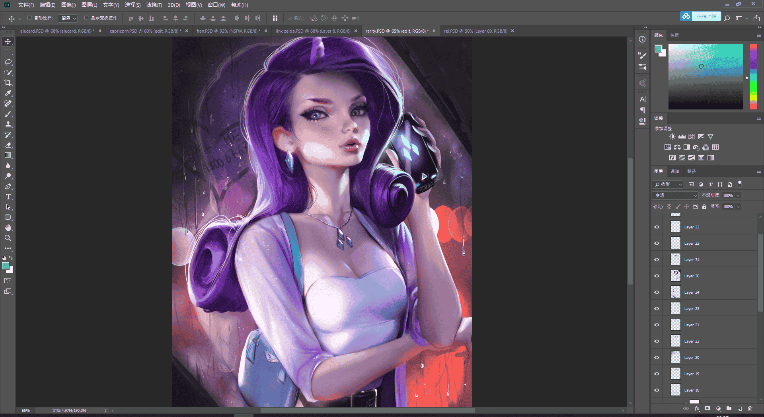
Task: Select the Crop tool
Action: pos(8,83)
